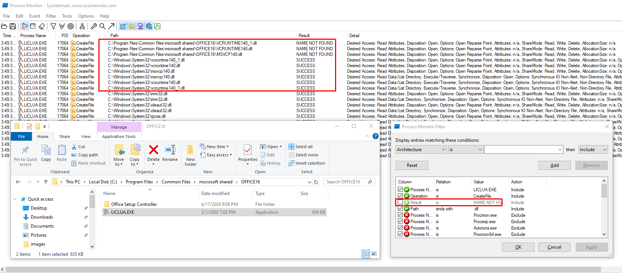This screenshot has width=622, height=273.
Task: Open the Procmon Event menu
Action: click(35, 16)
